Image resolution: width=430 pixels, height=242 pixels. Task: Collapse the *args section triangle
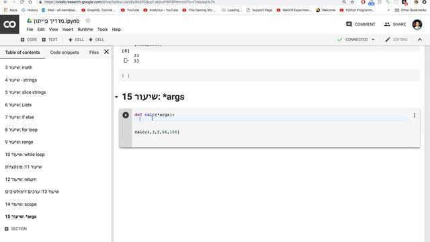click(116, 97)
